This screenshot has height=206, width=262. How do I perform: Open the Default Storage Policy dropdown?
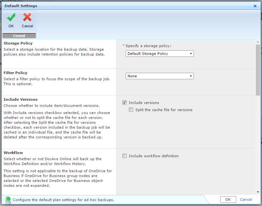pos(159,54)
